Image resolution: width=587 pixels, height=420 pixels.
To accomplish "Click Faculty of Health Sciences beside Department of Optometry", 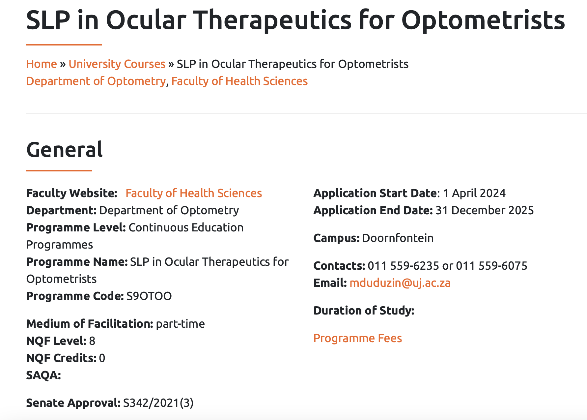I will click(x=239, y=81).
